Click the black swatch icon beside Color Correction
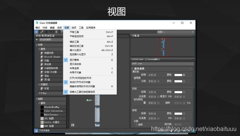This screenshot has height=136, width=240. pyautogui.click(x=42, y=111)
